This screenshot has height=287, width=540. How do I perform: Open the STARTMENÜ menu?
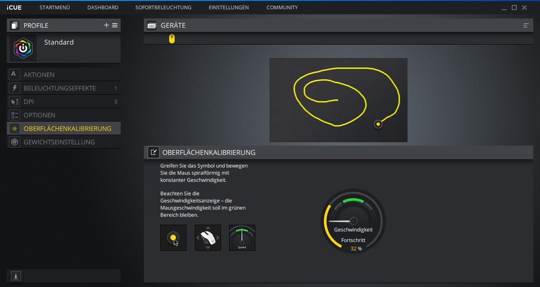[54, 8]
